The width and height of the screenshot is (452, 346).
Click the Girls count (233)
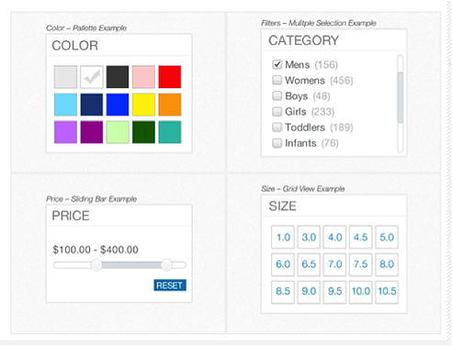pyautogui.click(x=323, y=112)
